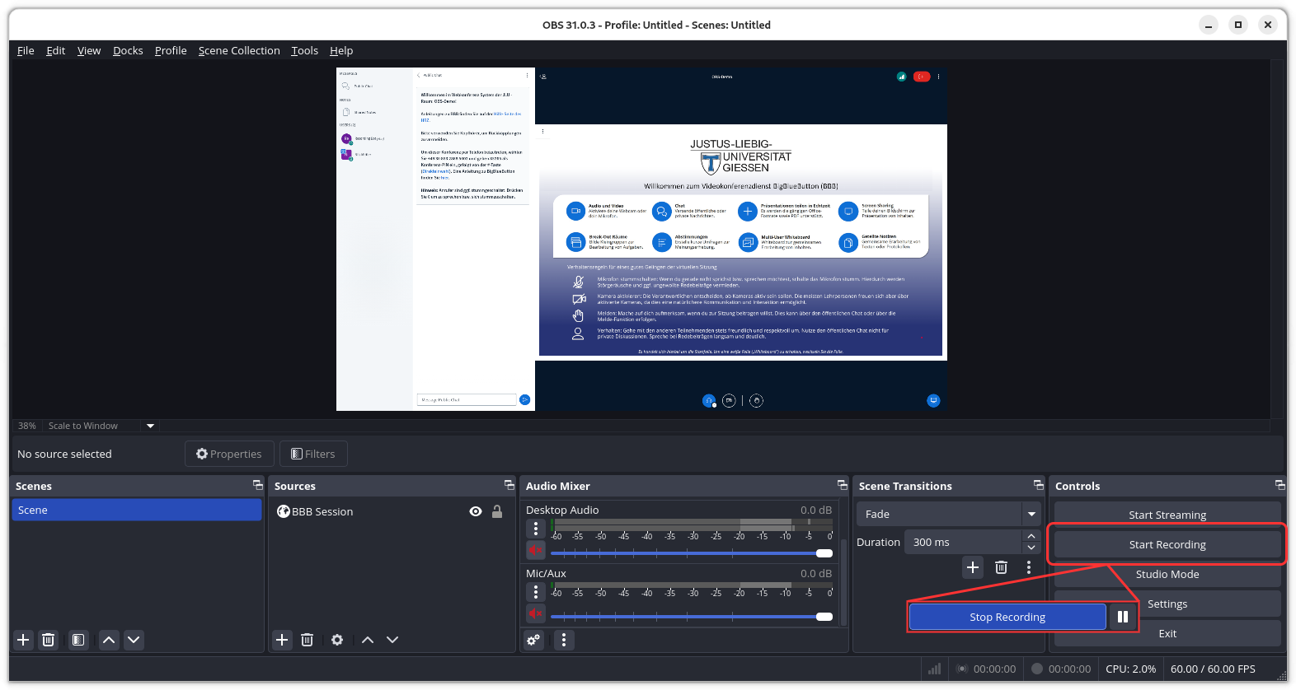Add a scene transition with plus icon
This screenshot has width=1296, height=690.
click(973, 567)
